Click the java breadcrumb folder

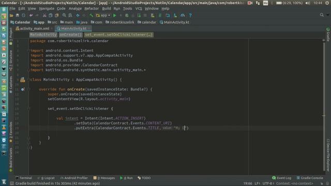point(82,22)
